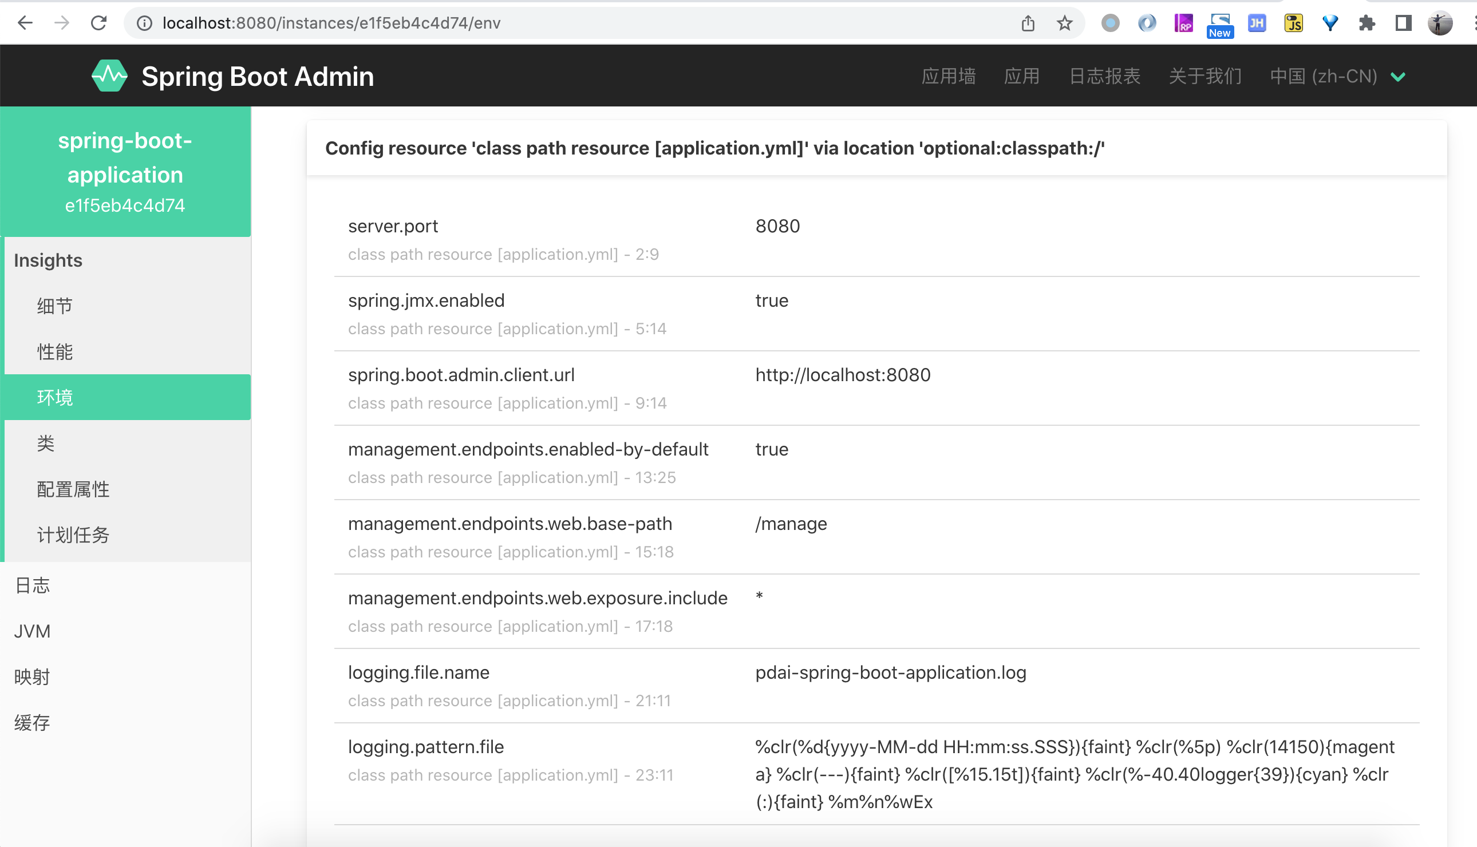Image resolution: width=1477 pixels, height=847 pixels.
Task: Click management.endpoints.web.exposure.include property
Action: 538,599
